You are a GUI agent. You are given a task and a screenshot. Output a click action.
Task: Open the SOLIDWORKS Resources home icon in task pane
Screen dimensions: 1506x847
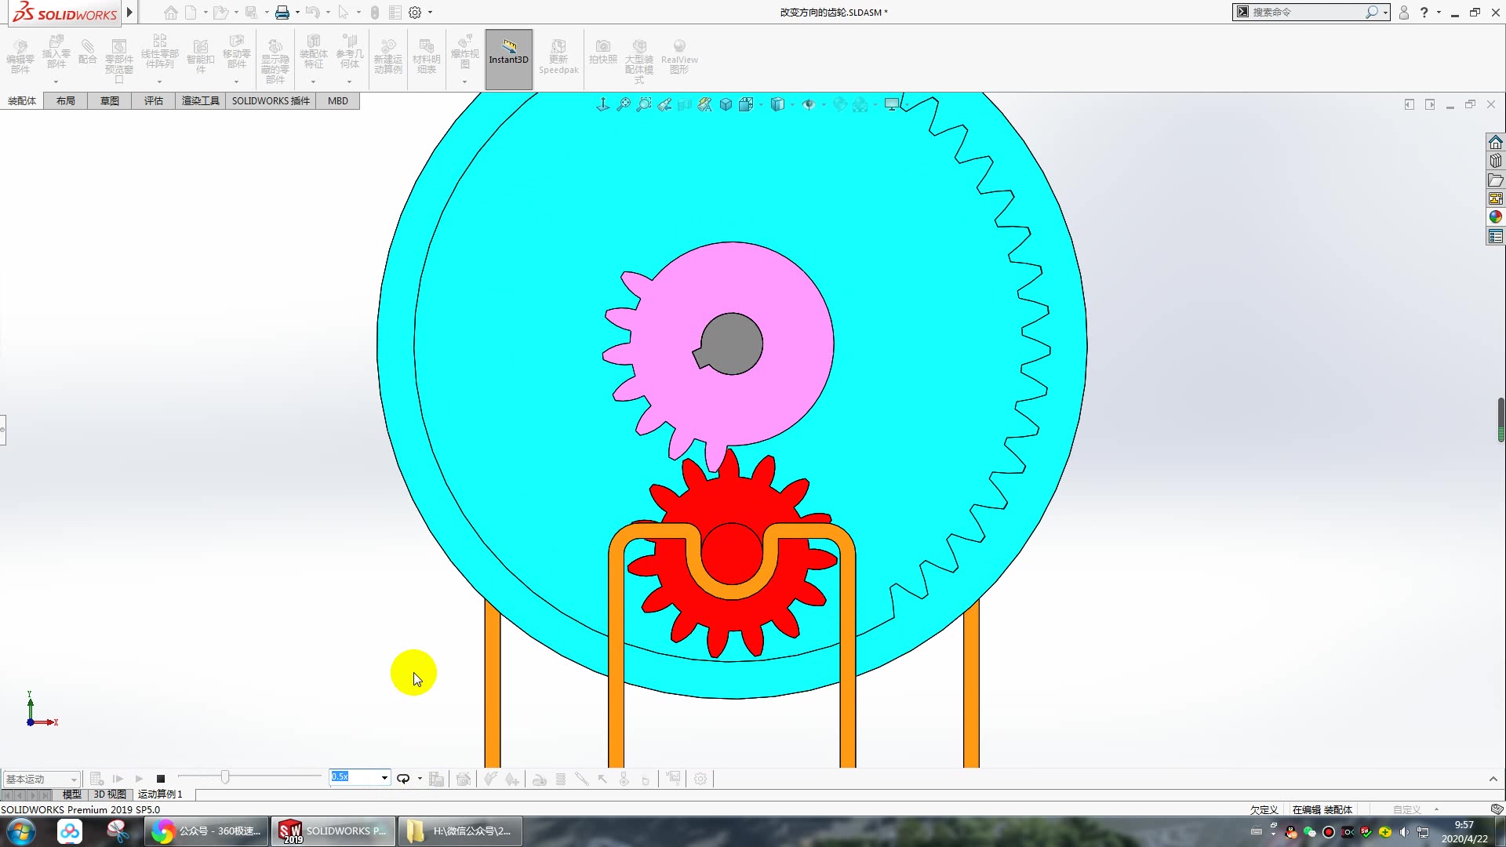pos(1496,142)
